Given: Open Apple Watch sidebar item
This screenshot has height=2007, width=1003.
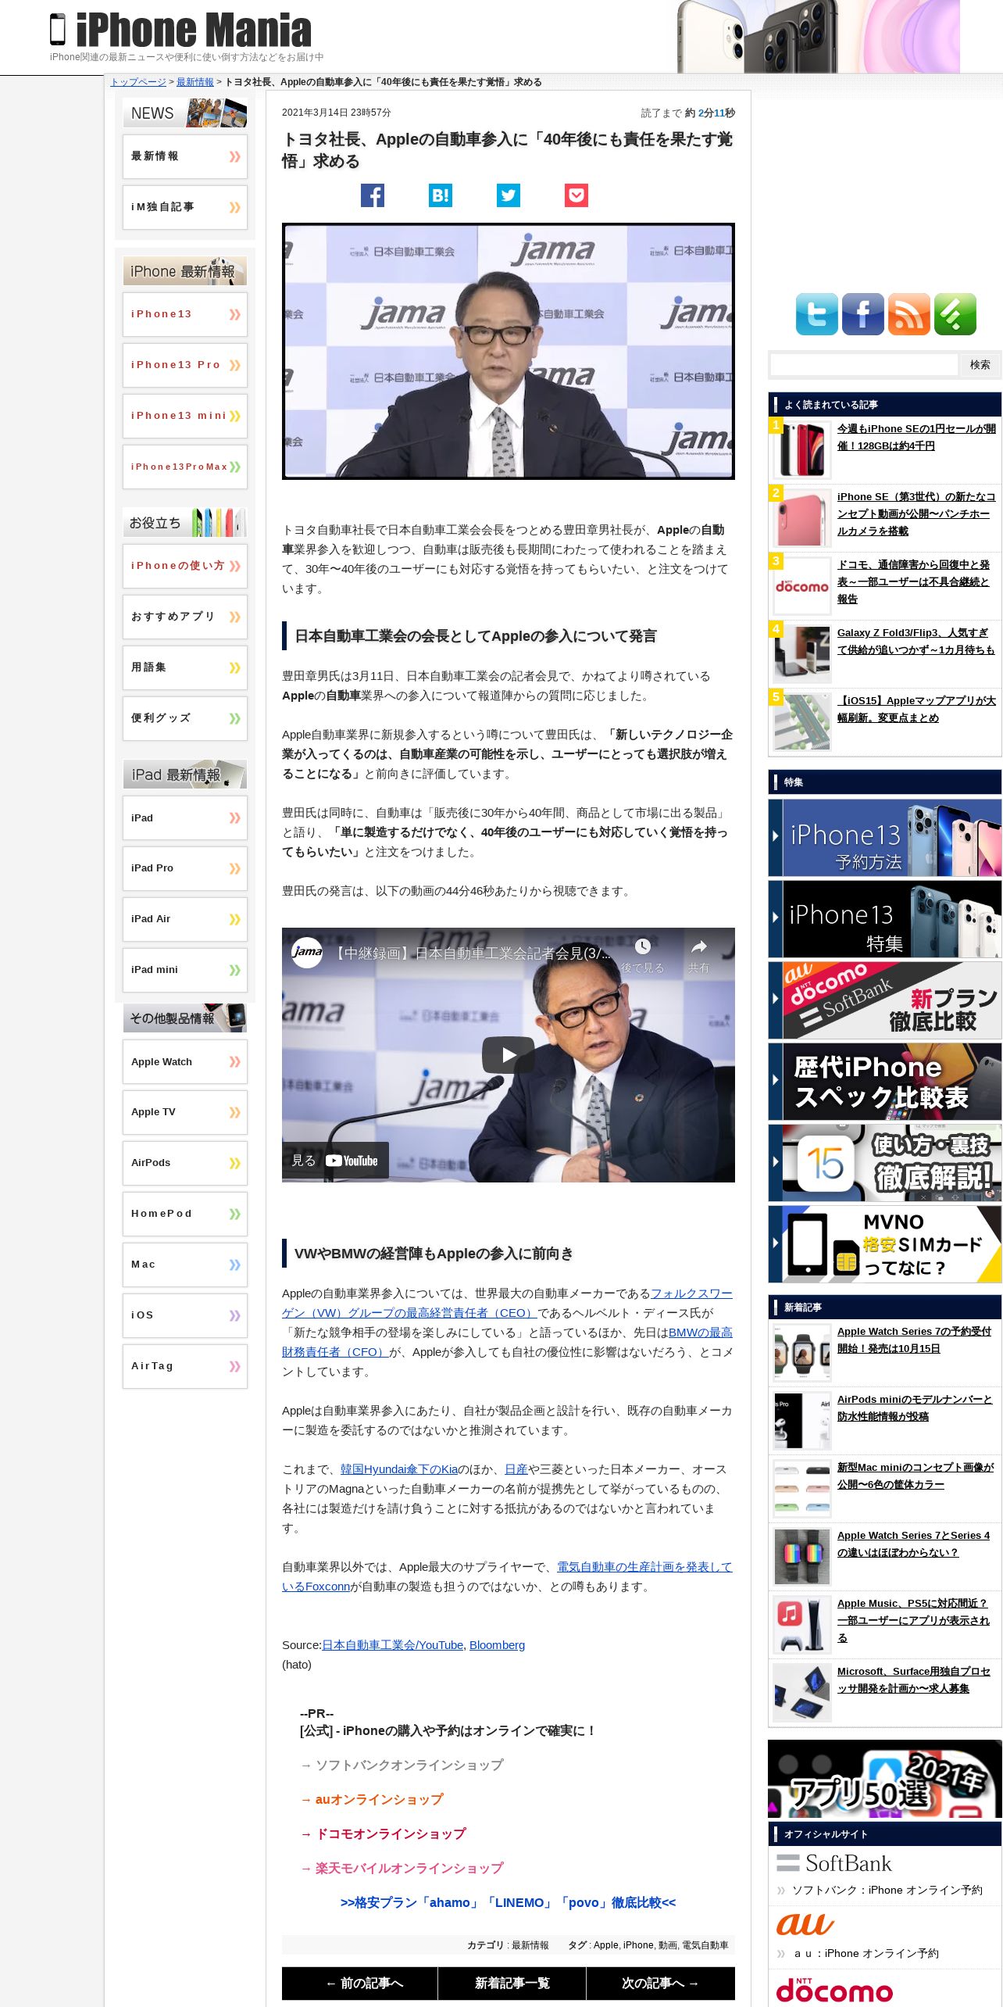Looking at the screenshot, I should 185,1061.
